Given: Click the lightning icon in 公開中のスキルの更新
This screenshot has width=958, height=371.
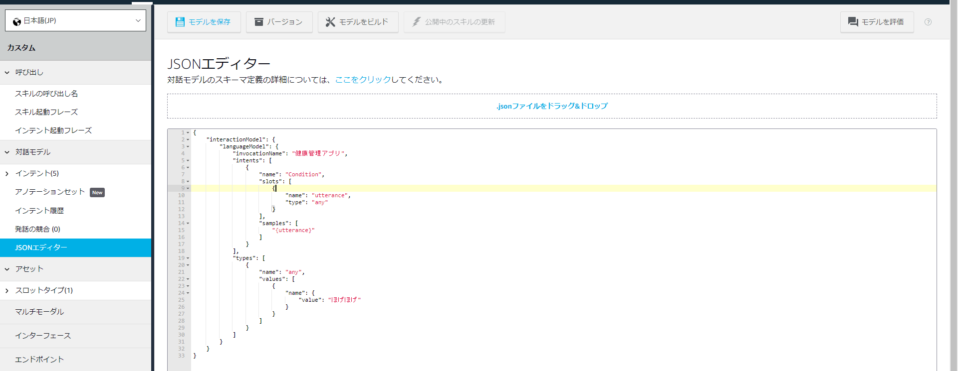Looking at the screenshot, I should pos(416,22).
